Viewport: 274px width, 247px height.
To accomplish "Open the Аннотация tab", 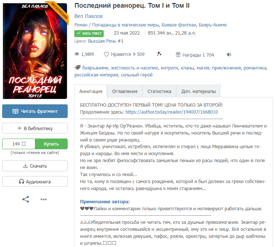I will [x=91, y=91].
